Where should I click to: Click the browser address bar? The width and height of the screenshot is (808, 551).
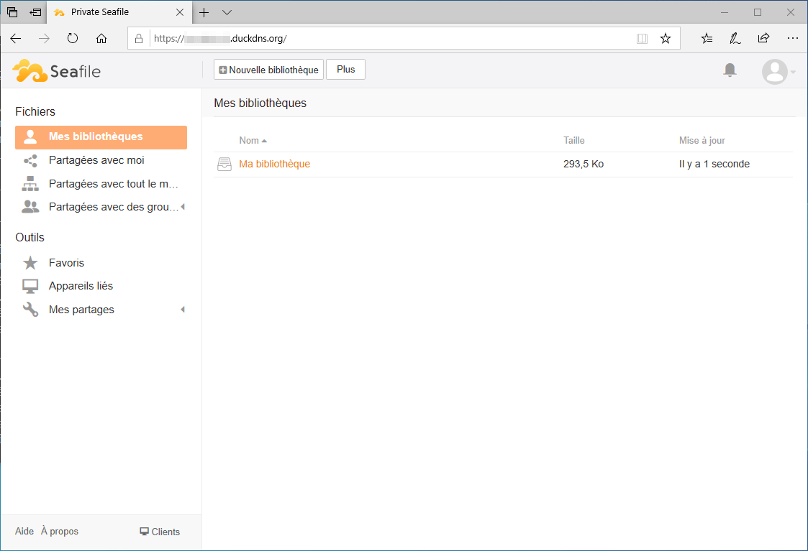pyautogui.click(x=391, y=39)
